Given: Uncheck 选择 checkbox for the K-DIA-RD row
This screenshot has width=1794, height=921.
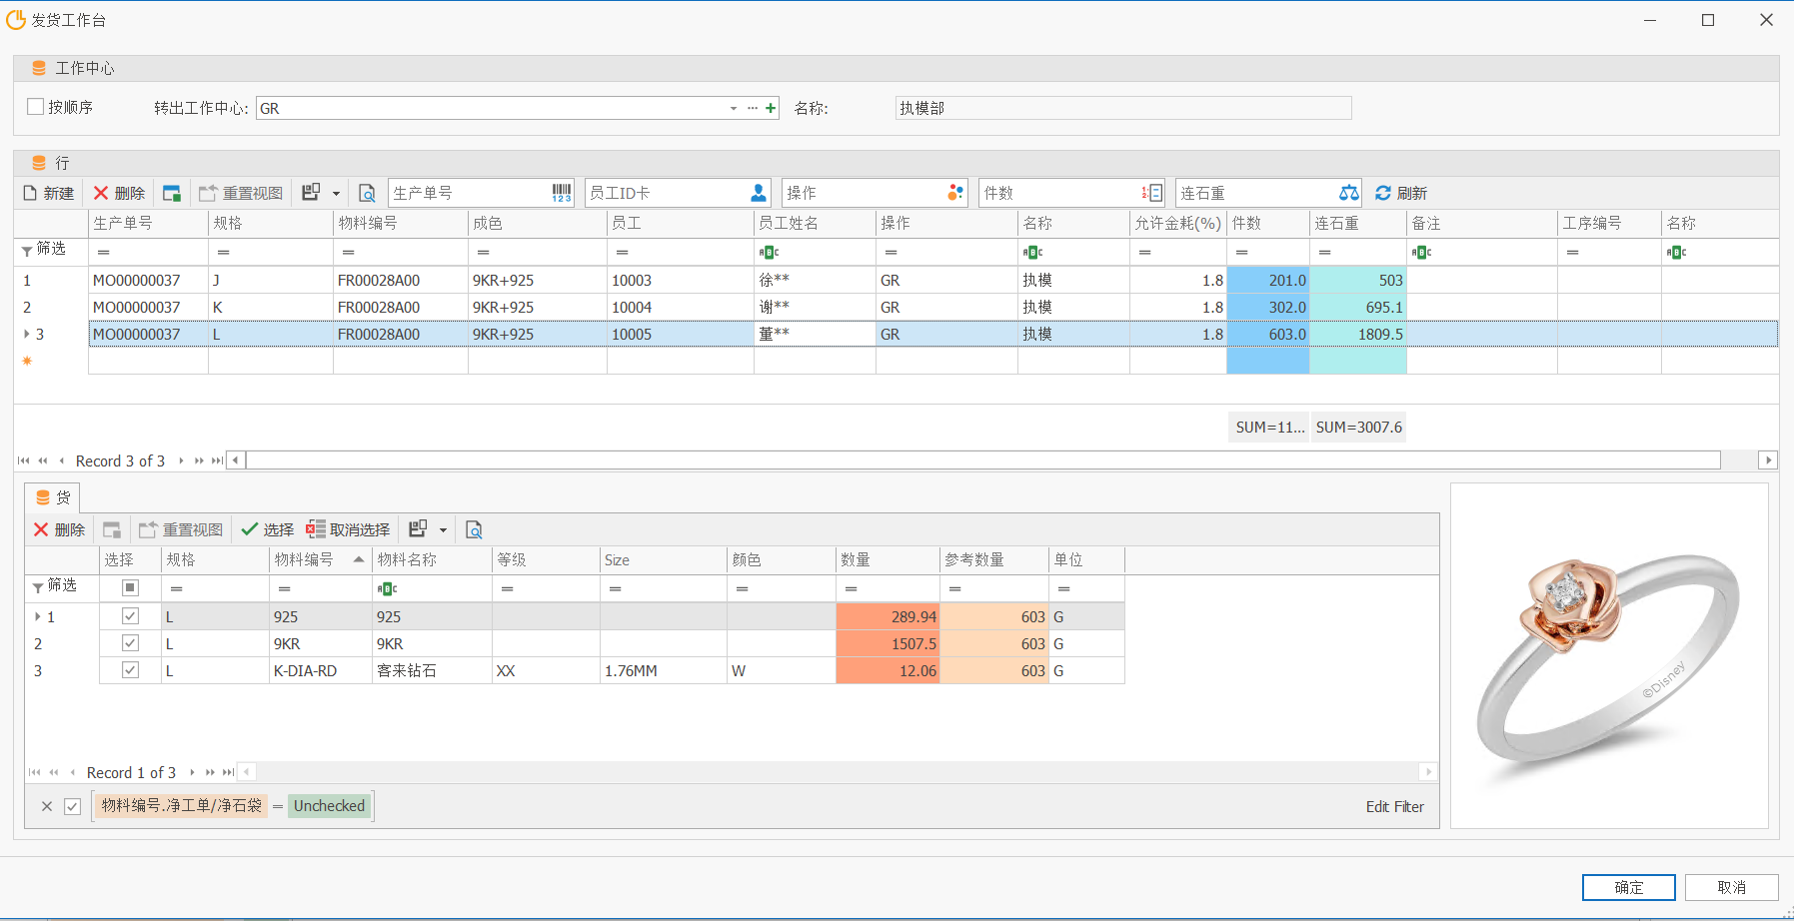Looking at the screenshot, I should tap(130, 670).
